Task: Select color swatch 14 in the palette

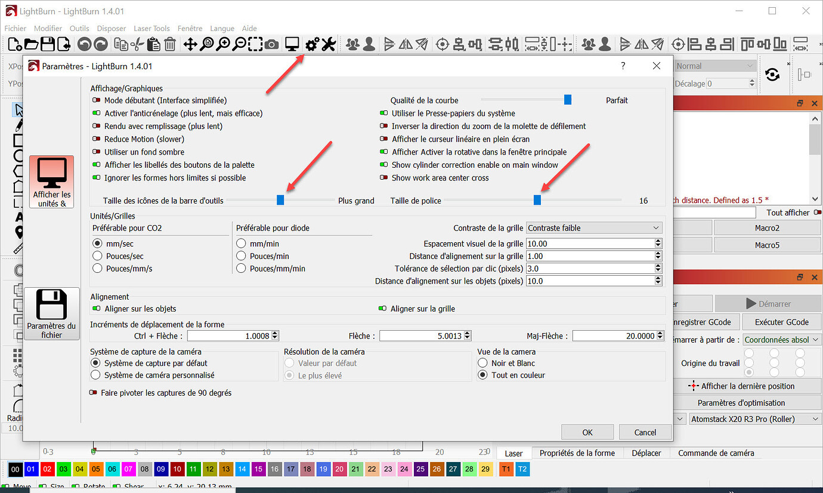Action: (x=242, y=469)
